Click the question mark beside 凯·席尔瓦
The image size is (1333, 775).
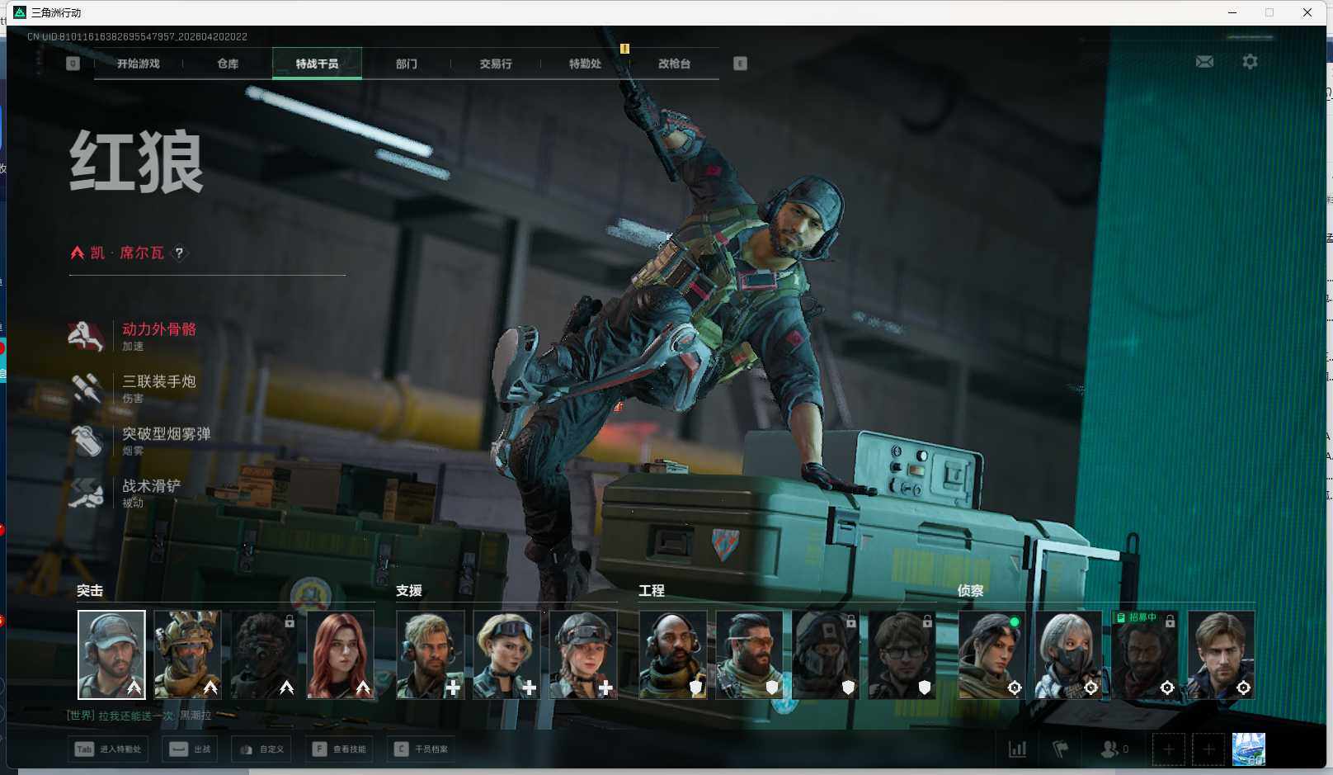pyautogui.click(x=179, y=253)
